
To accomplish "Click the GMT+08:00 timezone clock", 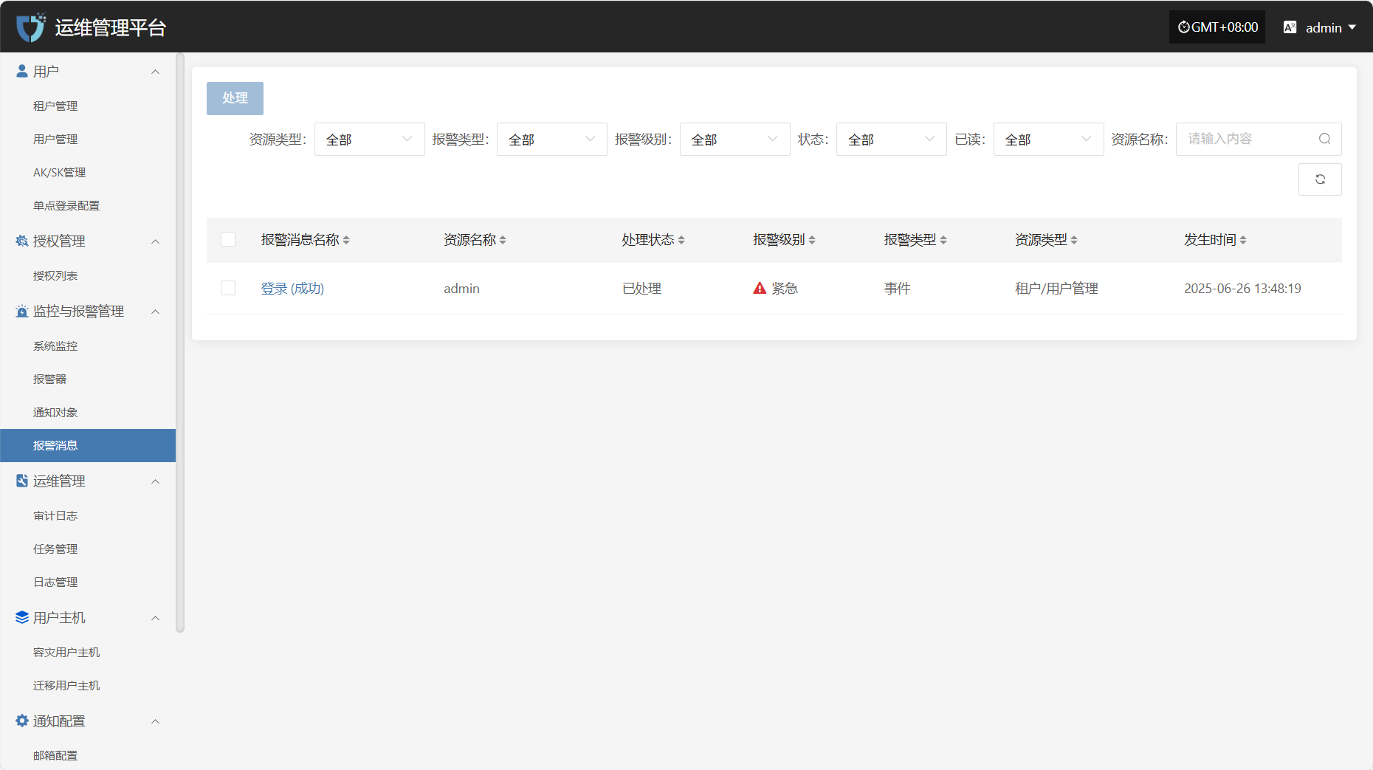I will pyautogui.click(x=1217, y=27).
